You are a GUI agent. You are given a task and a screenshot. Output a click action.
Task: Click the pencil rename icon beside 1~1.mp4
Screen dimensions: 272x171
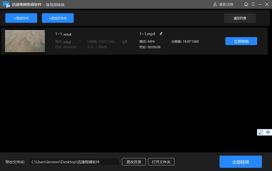[x=161, y=34]
